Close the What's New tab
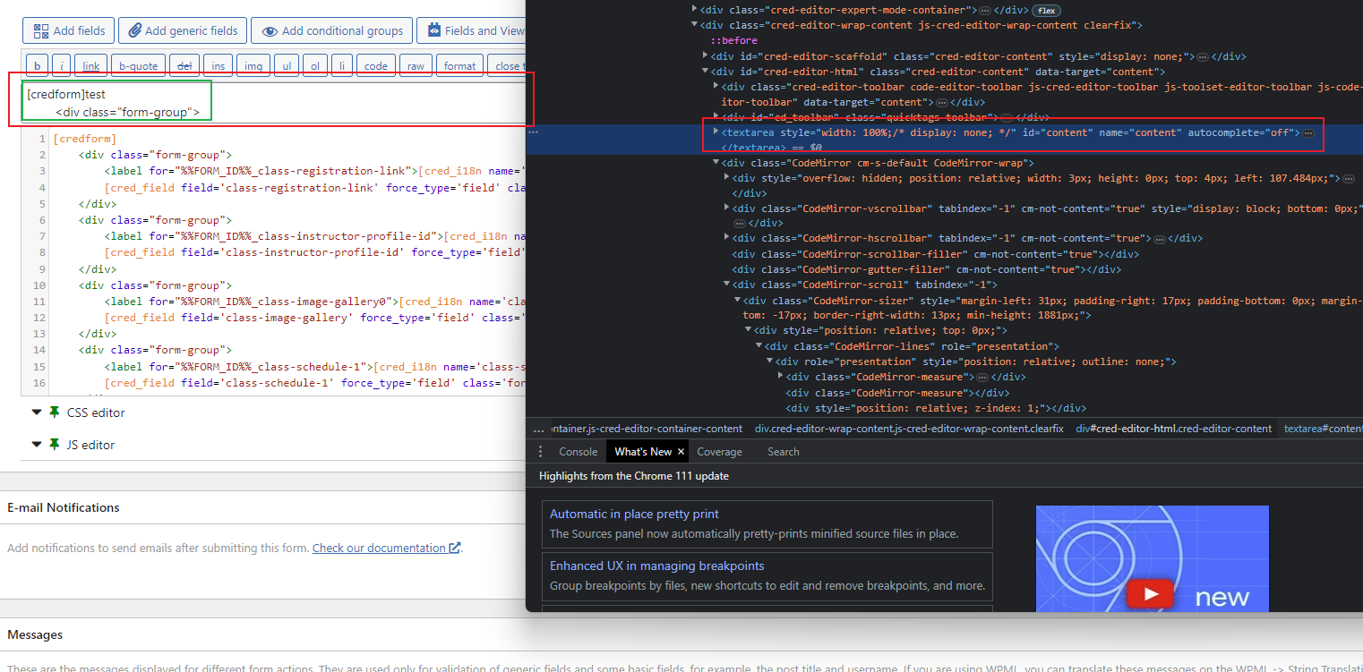Viewport: 1363px width, 672px height. click(681, 452)
